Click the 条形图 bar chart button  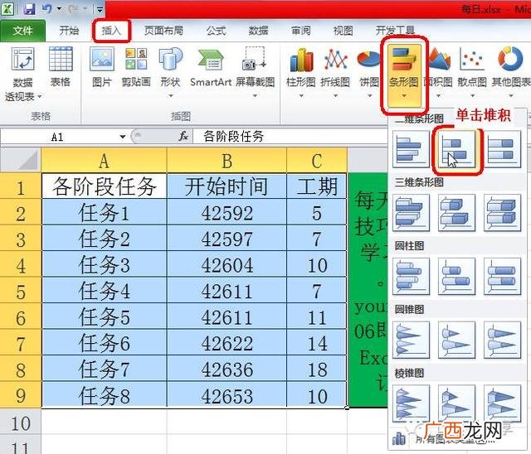point(404,75)
